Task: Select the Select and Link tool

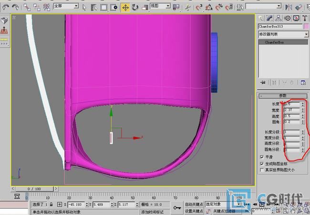Action: (x=27, y=8)
